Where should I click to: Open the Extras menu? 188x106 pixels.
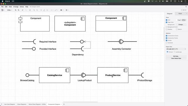tap(22, 7)
